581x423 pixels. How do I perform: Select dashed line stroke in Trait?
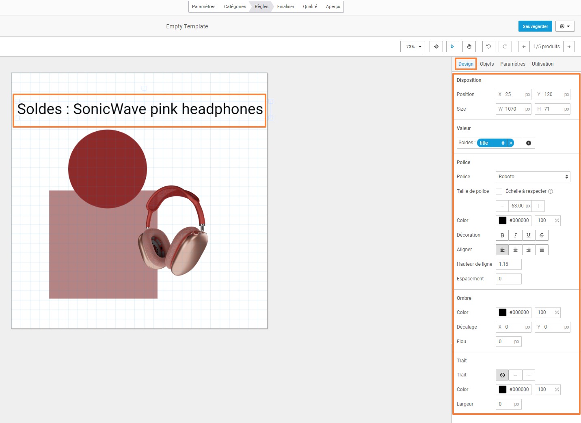(x=528, y=375)
